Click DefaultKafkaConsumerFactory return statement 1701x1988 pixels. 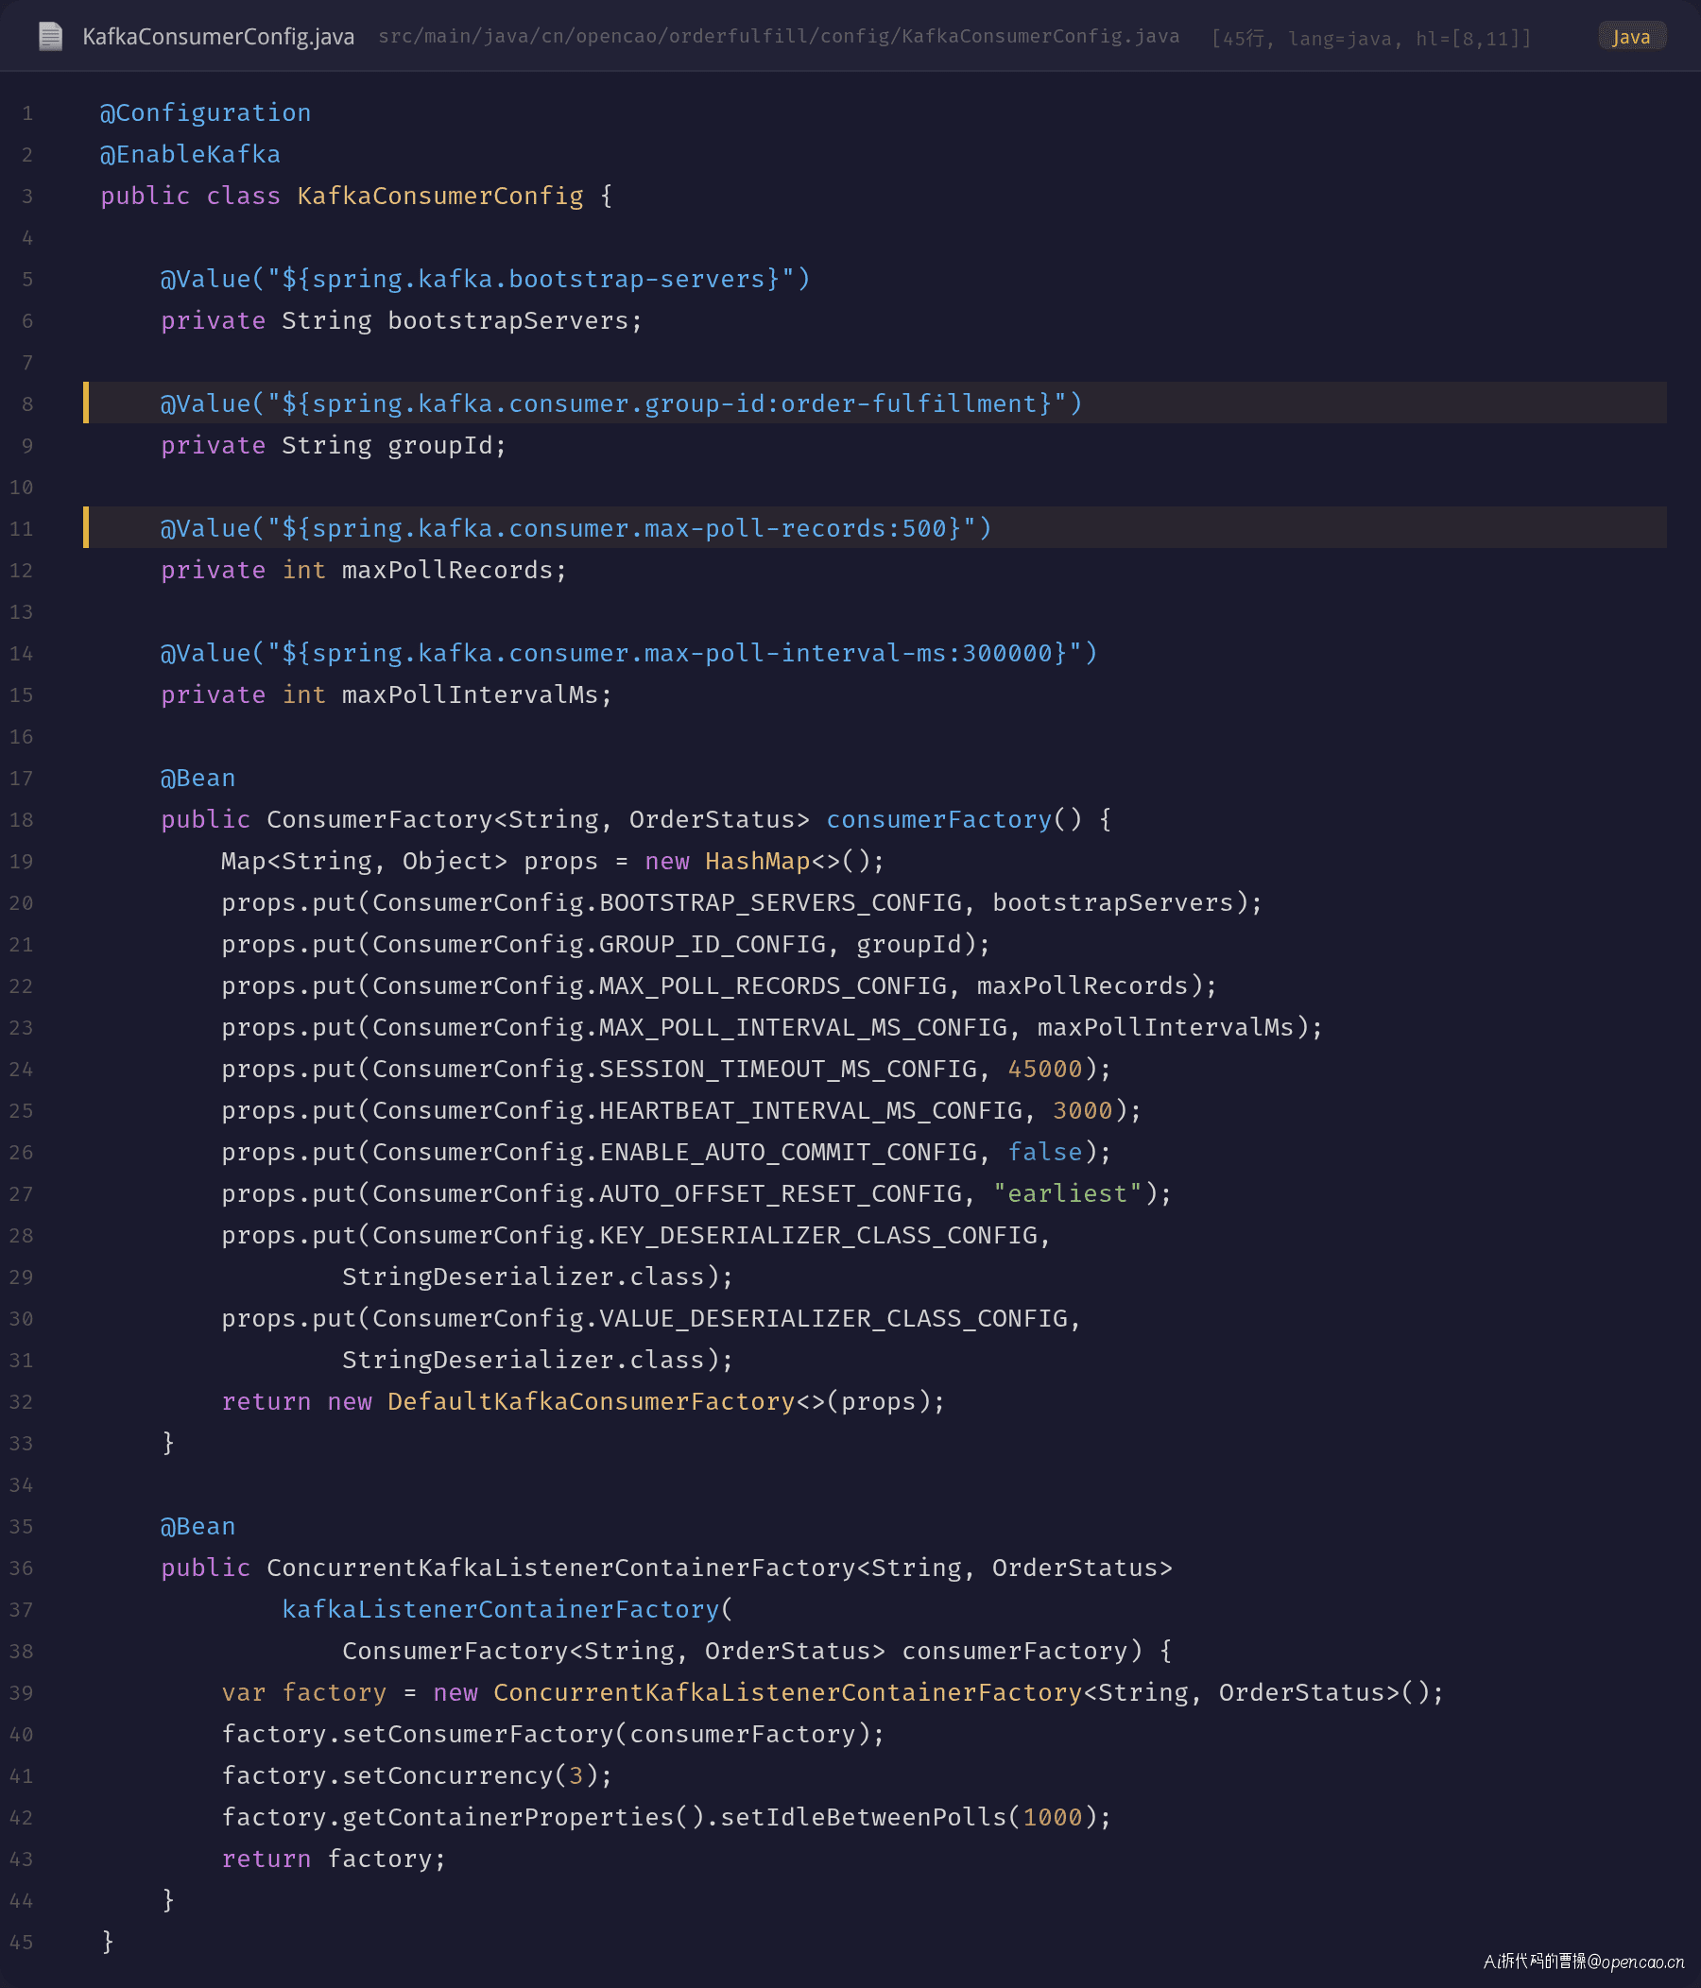pos(583,1402)
